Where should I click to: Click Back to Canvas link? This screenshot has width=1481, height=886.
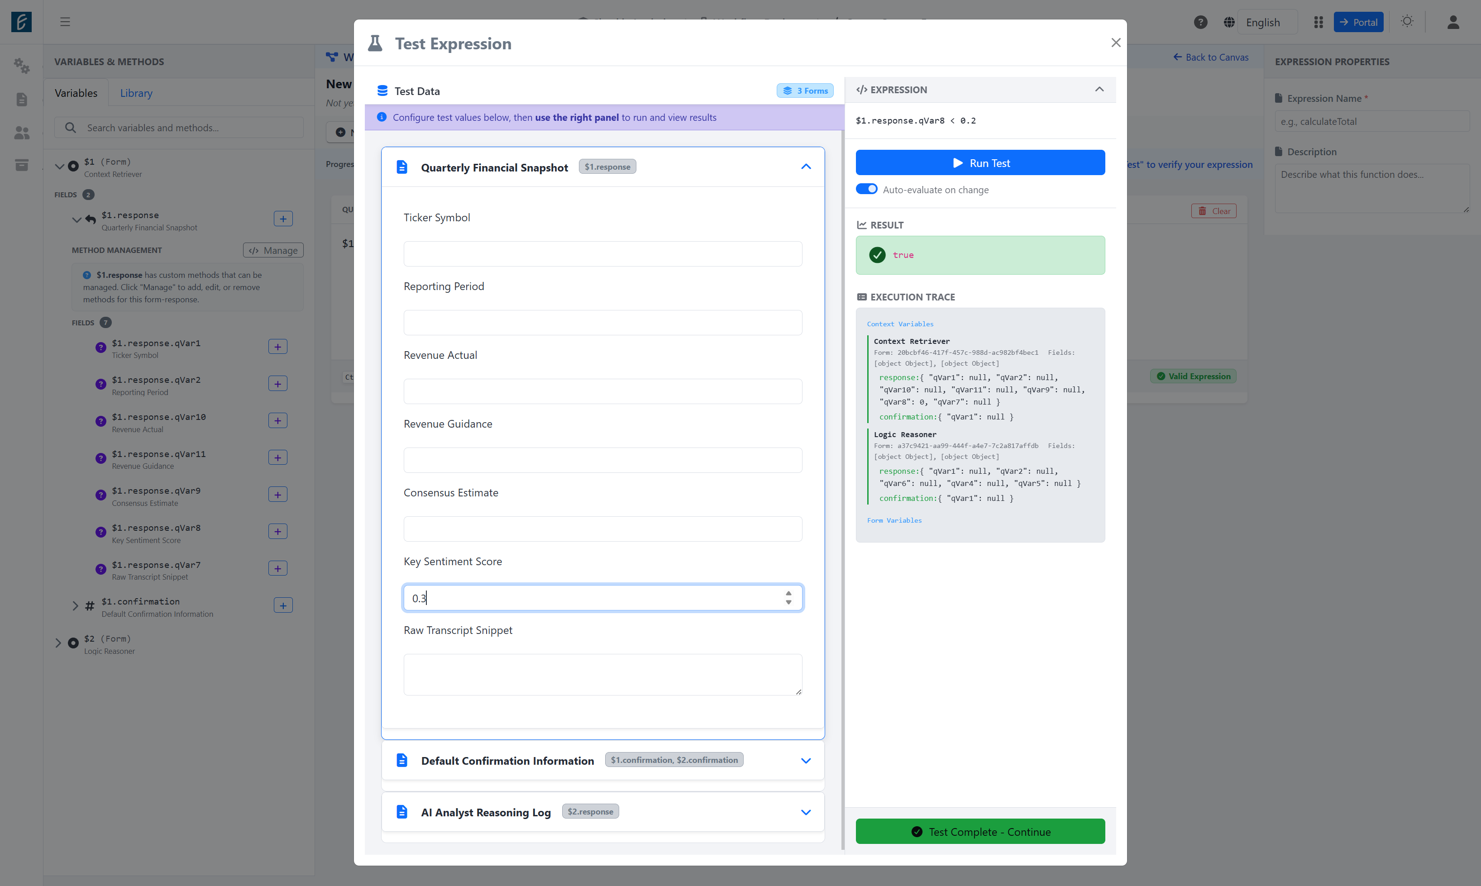(x=1210, y=57)
